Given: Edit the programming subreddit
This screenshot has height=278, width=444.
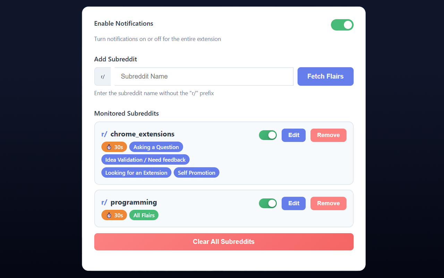Looking at the screenshot, I should (x=293, y=203).
